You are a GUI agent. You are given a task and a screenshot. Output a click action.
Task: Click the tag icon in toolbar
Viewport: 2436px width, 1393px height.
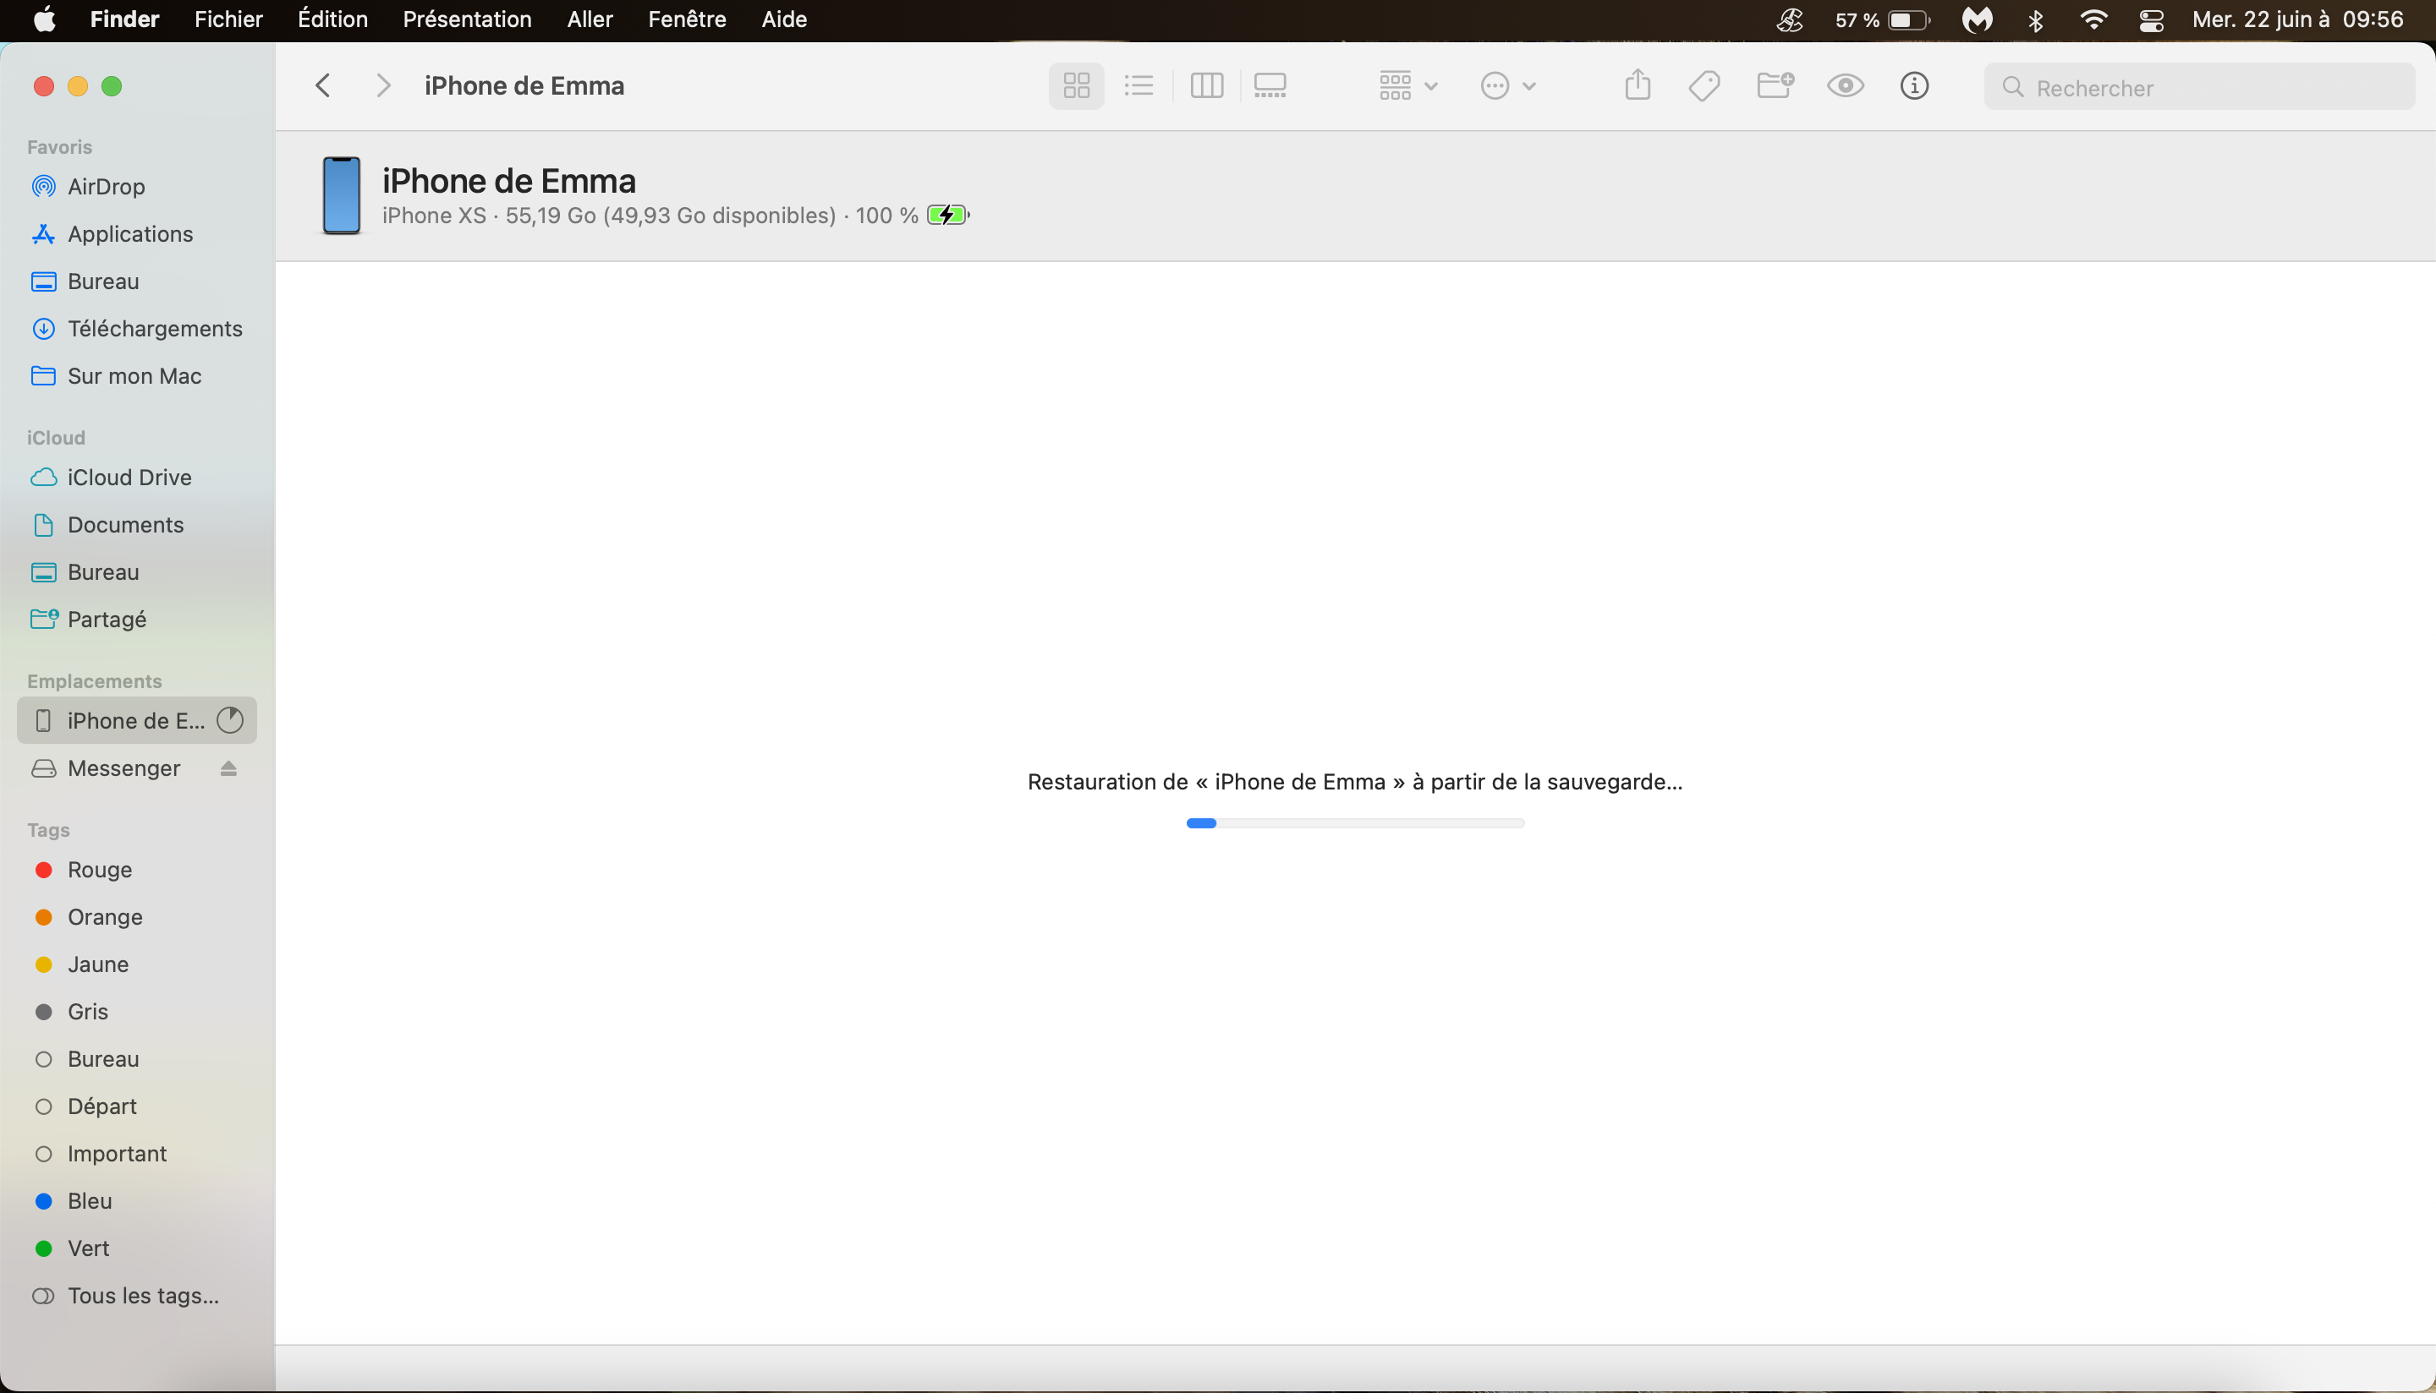(x=1704, y=86)
